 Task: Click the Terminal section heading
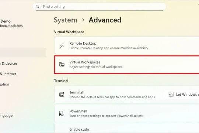(x=61, y=81)
